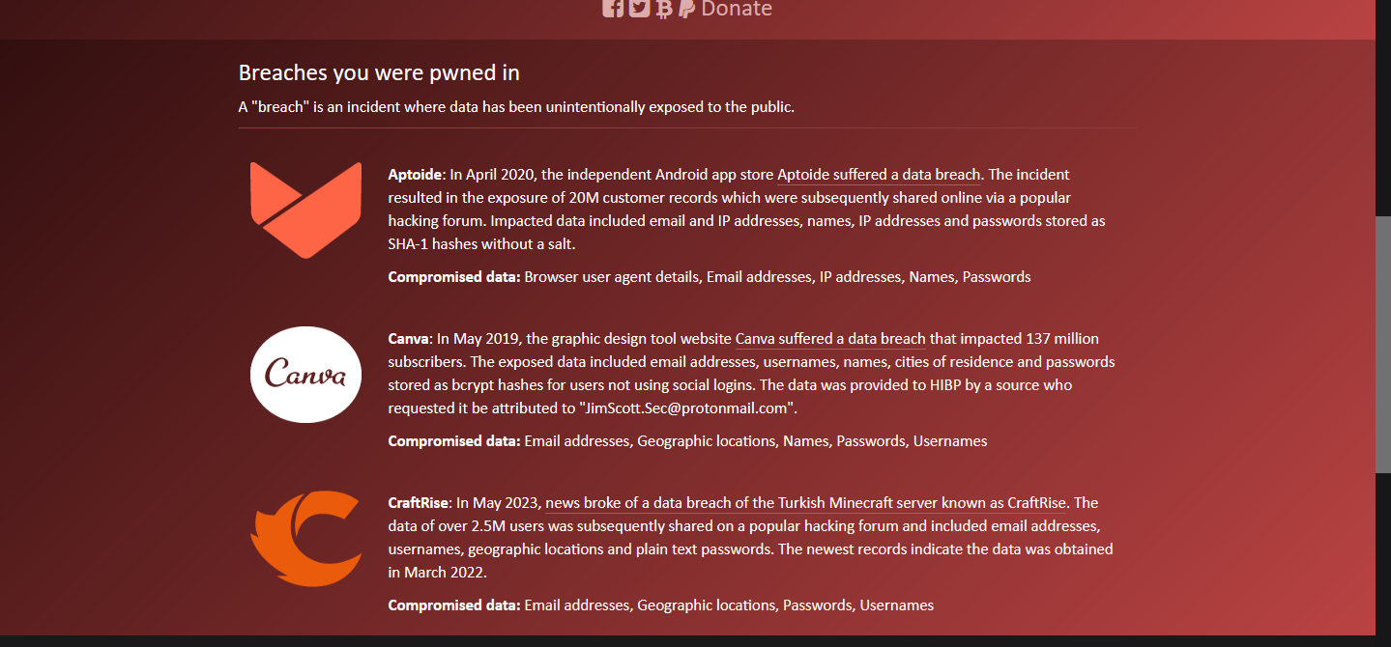Click the CraftRise breach logo
Viewport: 1391px width, 647px height.
click(305, 538)
